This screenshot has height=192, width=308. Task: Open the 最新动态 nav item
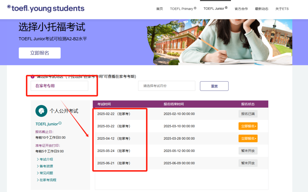[x=262, y=9]
